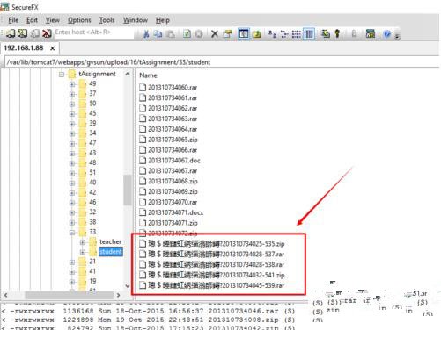Expand the teacher folder node

pos(83,242)
